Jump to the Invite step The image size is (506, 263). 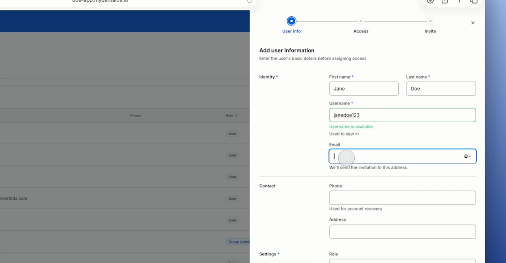(430, 25)
